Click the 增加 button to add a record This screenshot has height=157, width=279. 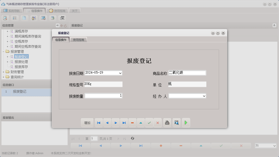(87, 122)
